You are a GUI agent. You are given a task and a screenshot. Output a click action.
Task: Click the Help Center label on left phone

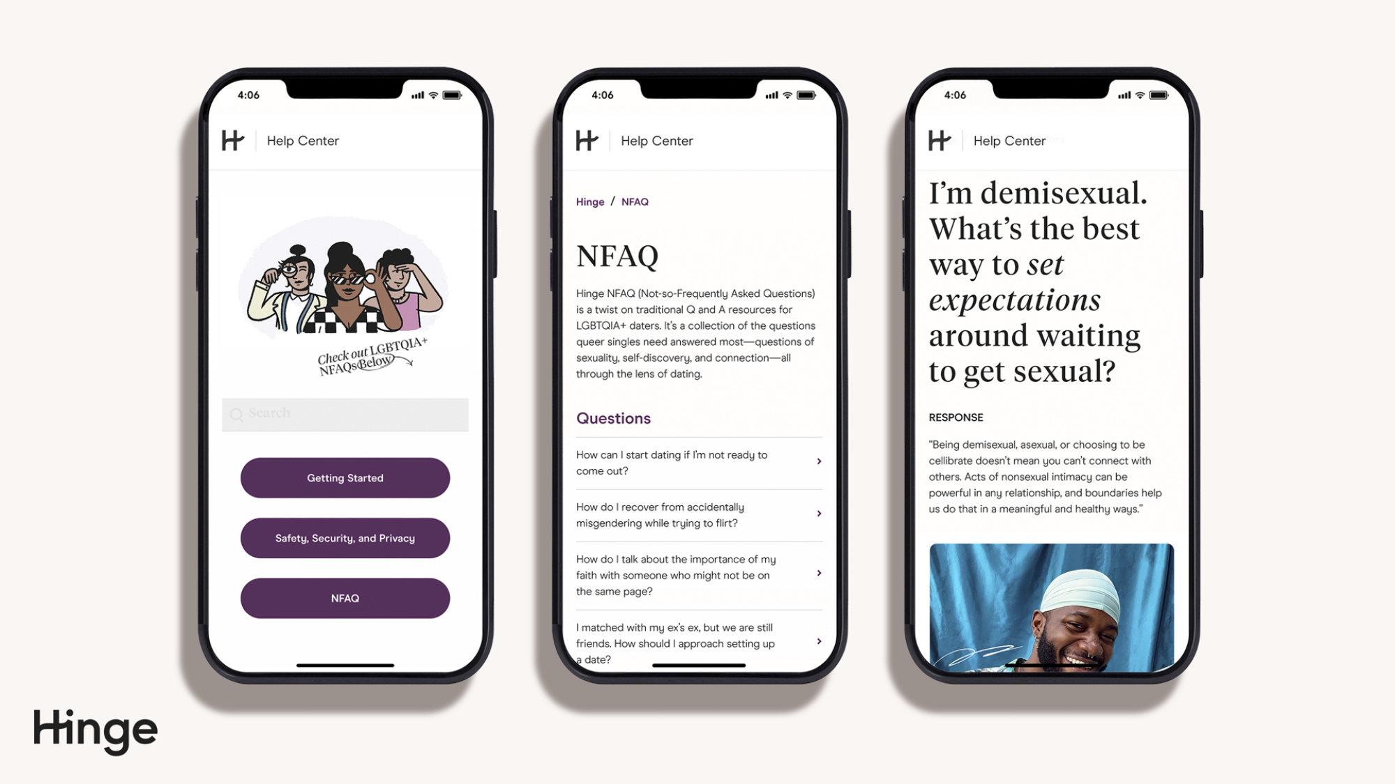[x=303, y=141]
